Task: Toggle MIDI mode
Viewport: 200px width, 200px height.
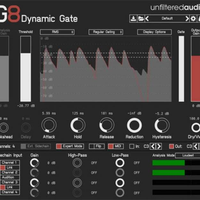Action: tap(116, 146)
